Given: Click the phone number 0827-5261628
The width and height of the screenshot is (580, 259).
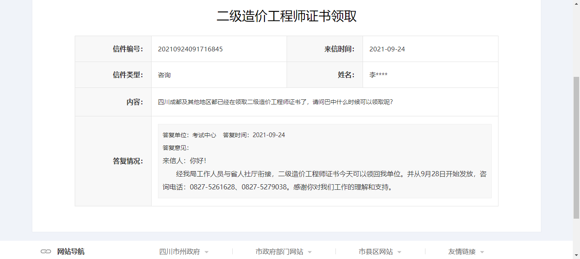Looking at the screenshot, I should [x=212, y=187].
